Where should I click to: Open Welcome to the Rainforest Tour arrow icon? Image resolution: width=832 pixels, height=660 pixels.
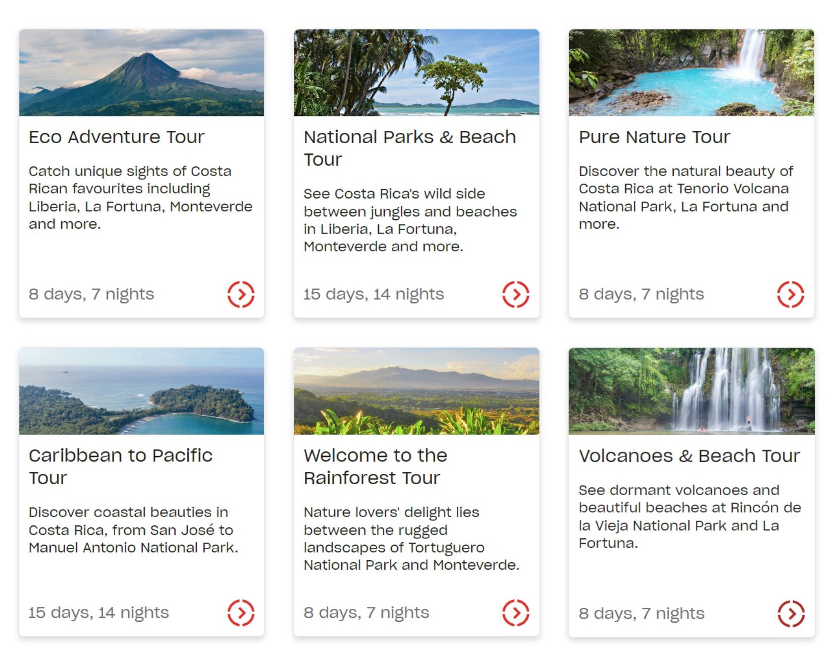(516, 613)
